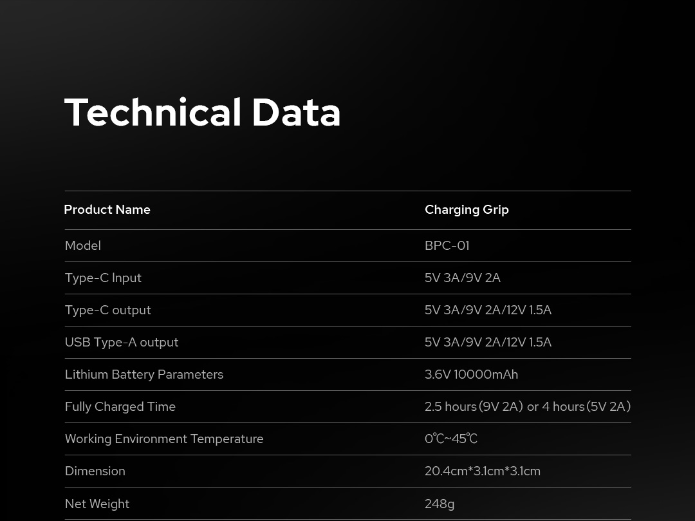
Task: Click the 5V 3A/9V 2A input value
Action: [462, 278]
